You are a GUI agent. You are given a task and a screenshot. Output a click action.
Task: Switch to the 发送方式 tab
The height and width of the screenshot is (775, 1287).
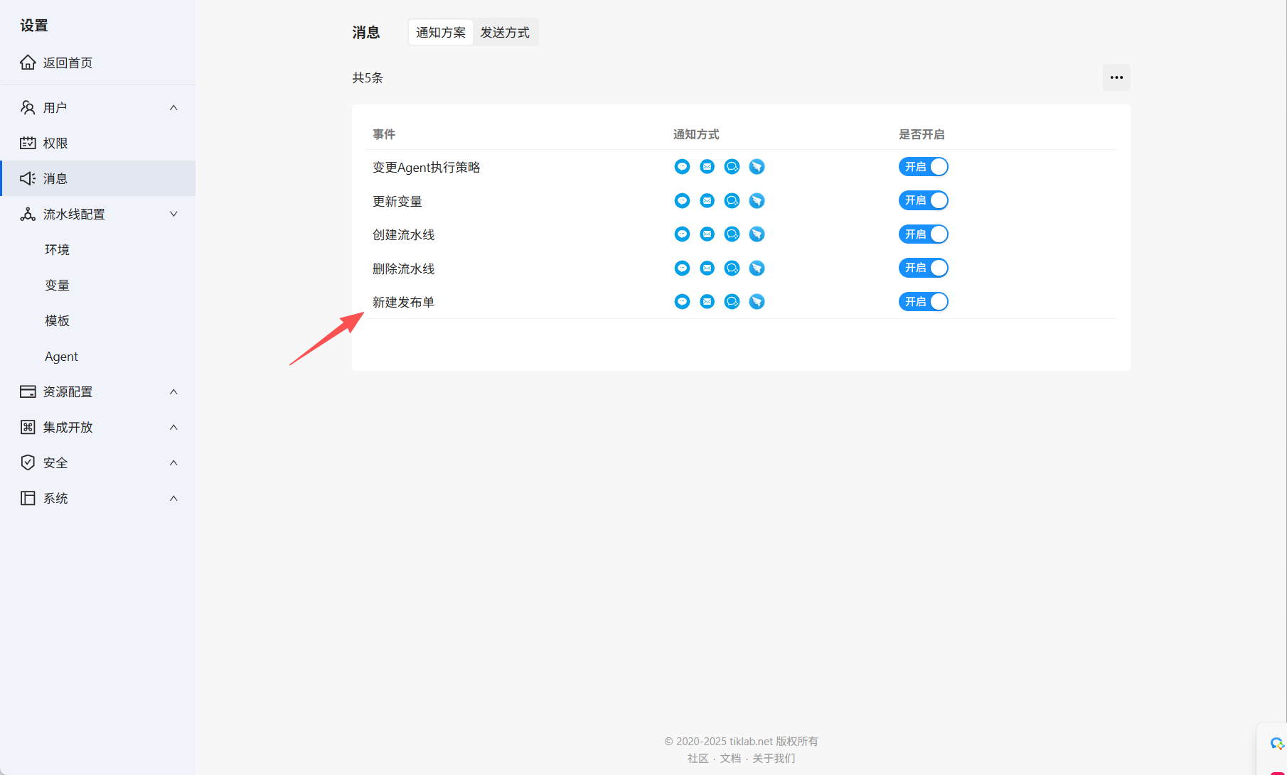[506, 32]
